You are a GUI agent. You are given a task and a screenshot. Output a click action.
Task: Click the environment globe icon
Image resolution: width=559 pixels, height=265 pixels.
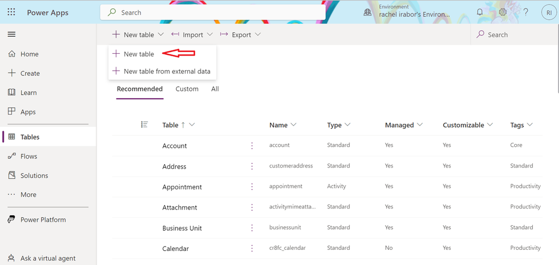(367, 12)
